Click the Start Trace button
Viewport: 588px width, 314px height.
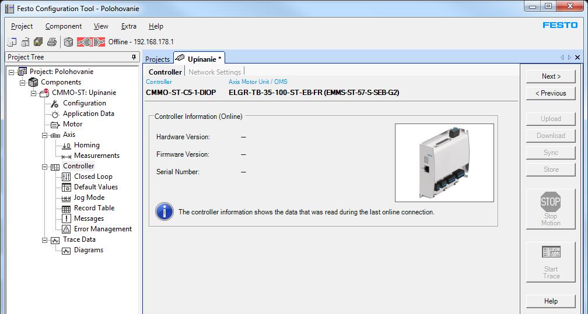pos(551,262)
